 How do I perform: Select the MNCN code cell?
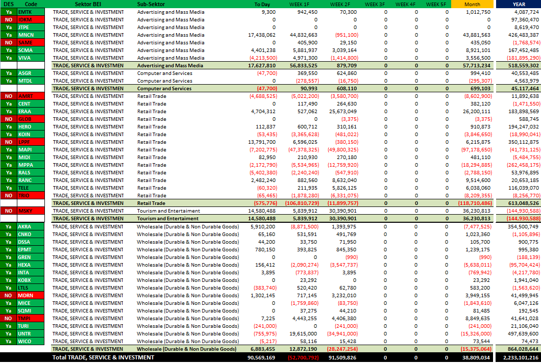(x=31, y=35)
